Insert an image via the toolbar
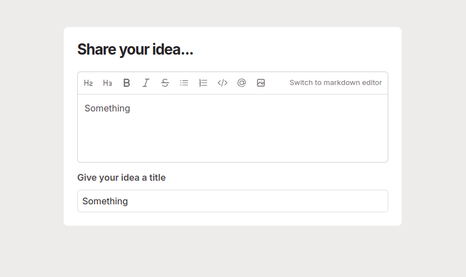The height and width of the screenshot is (277, 466). pos(261,83)
